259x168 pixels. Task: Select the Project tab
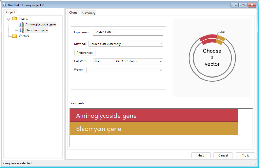(x=10, y=12)
